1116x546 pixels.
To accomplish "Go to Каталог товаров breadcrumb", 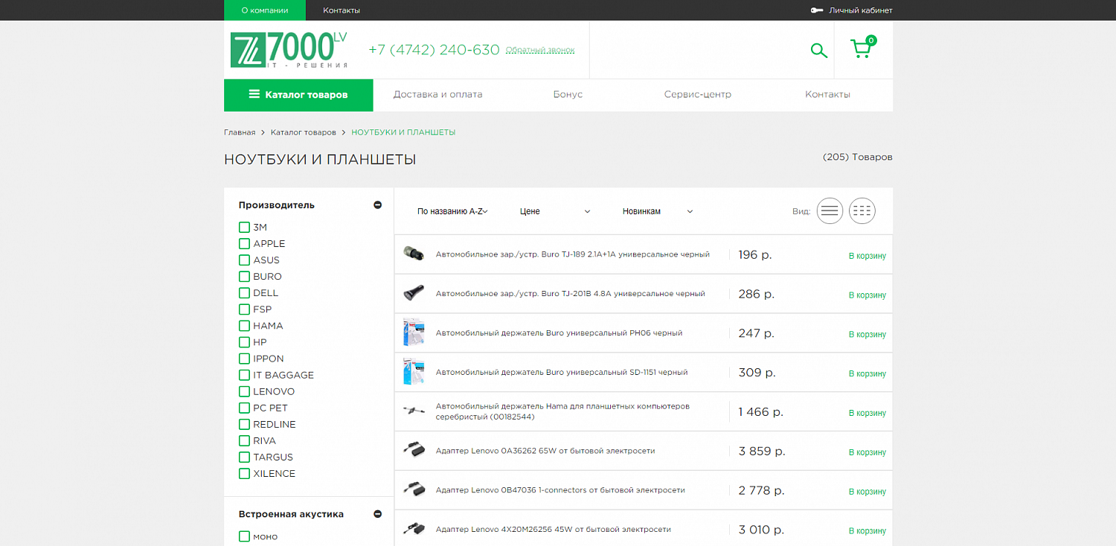I will point(304,132).
